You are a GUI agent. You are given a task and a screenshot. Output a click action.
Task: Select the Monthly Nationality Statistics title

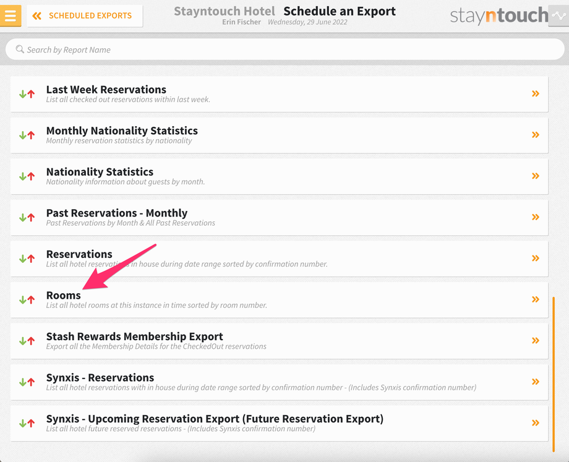pos(122,130)
